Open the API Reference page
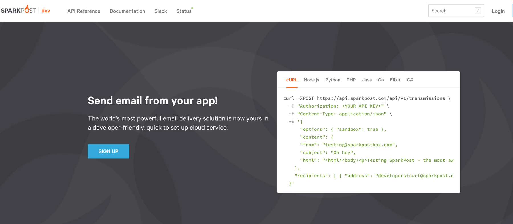513x224 pixels. pyautogui.click(x=84, y=11)
